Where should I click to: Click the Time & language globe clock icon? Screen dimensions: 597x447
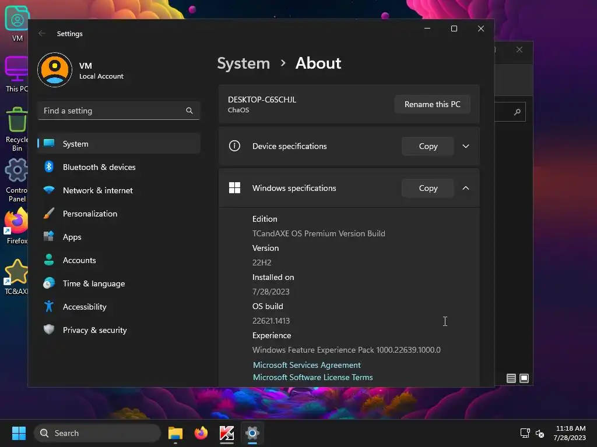(x=49, y=283)
